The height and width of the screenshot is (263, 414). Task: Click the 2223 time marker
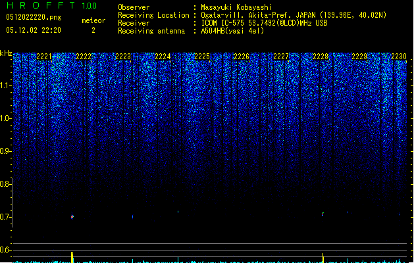(123, 57)
